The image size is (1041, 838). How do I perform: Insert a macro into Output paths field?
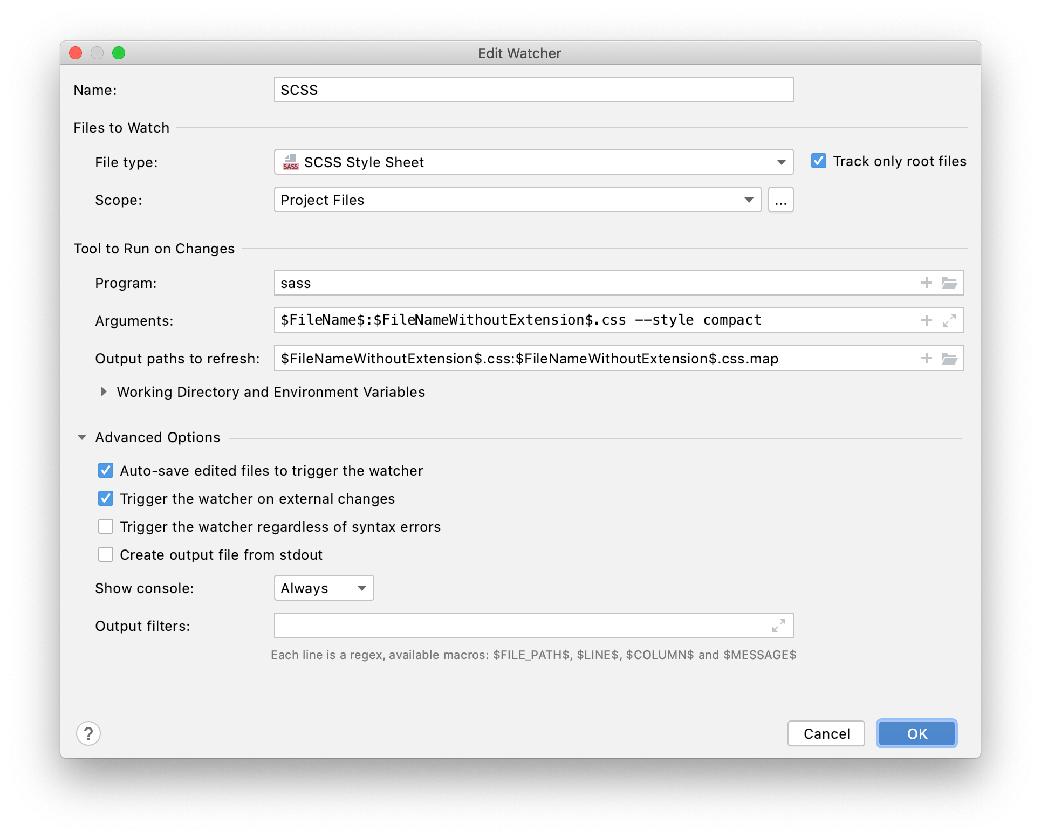[927, 358]
